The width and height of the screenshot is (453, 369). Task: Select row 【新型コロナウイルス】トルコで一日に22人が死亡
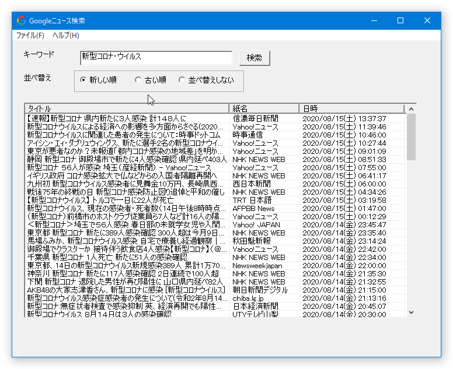point(215,200)
